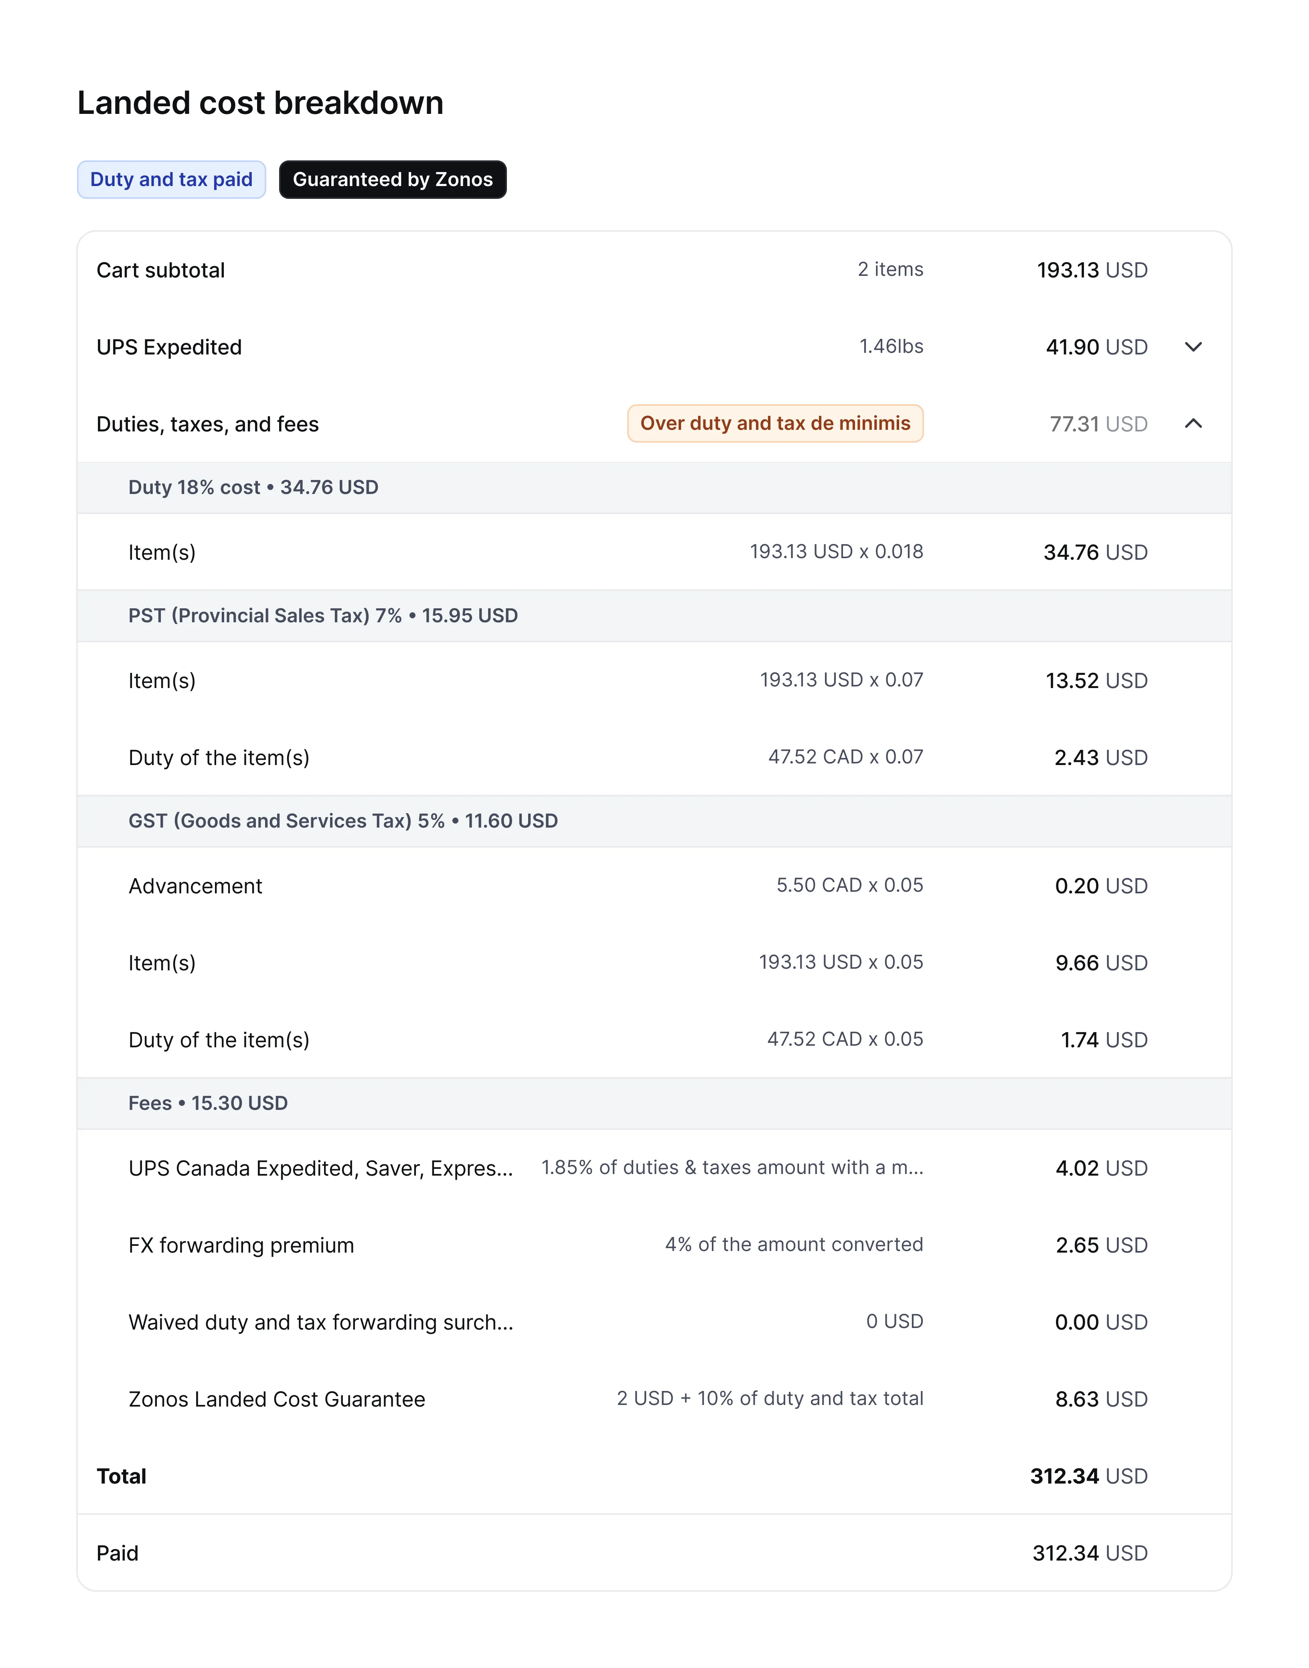The width and height of the screenshot is (1309, 1668).
Task: Click the Total 312.34 USD amount
Action: click(x=1088, y=1476)
